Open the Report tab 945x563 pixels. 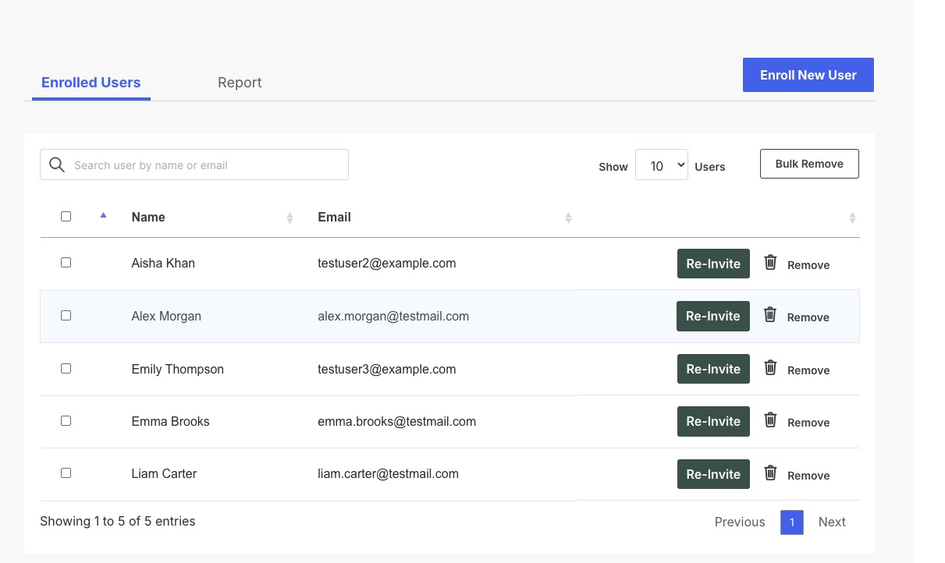240,83
